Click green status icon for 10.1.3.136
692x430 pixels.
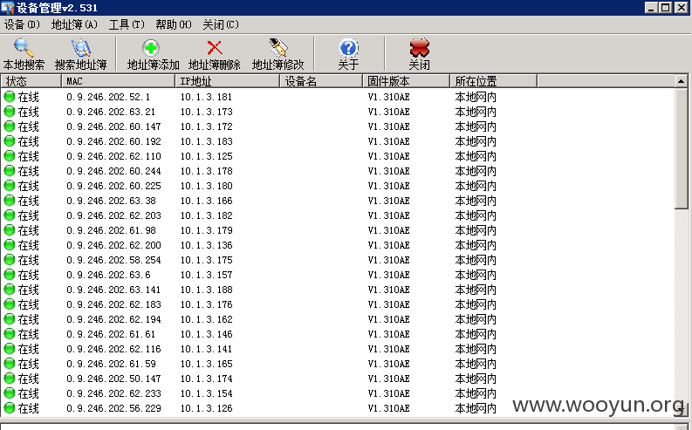10,245
